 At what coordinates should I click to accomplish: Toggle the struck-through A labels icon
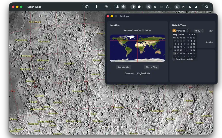[x=149, y=7]
